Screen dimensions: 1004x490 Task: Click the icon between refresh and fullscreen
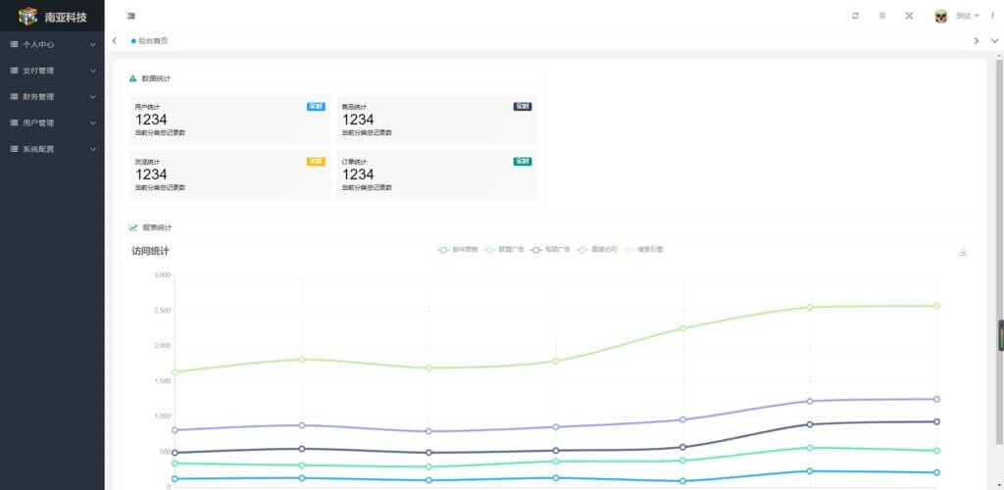click(882, 16)
